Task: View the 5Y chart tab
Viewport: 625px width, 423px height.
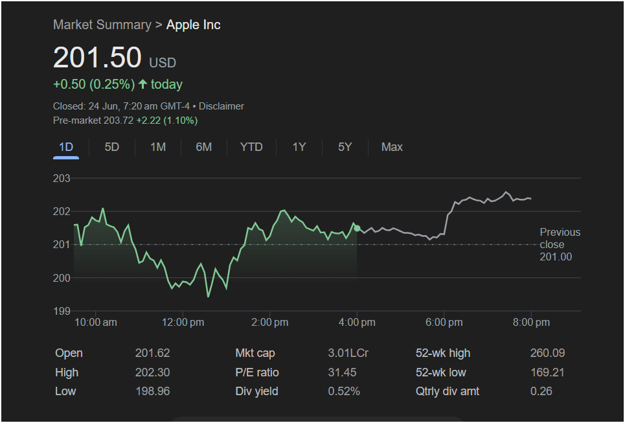Action: (x=345, y=147)
